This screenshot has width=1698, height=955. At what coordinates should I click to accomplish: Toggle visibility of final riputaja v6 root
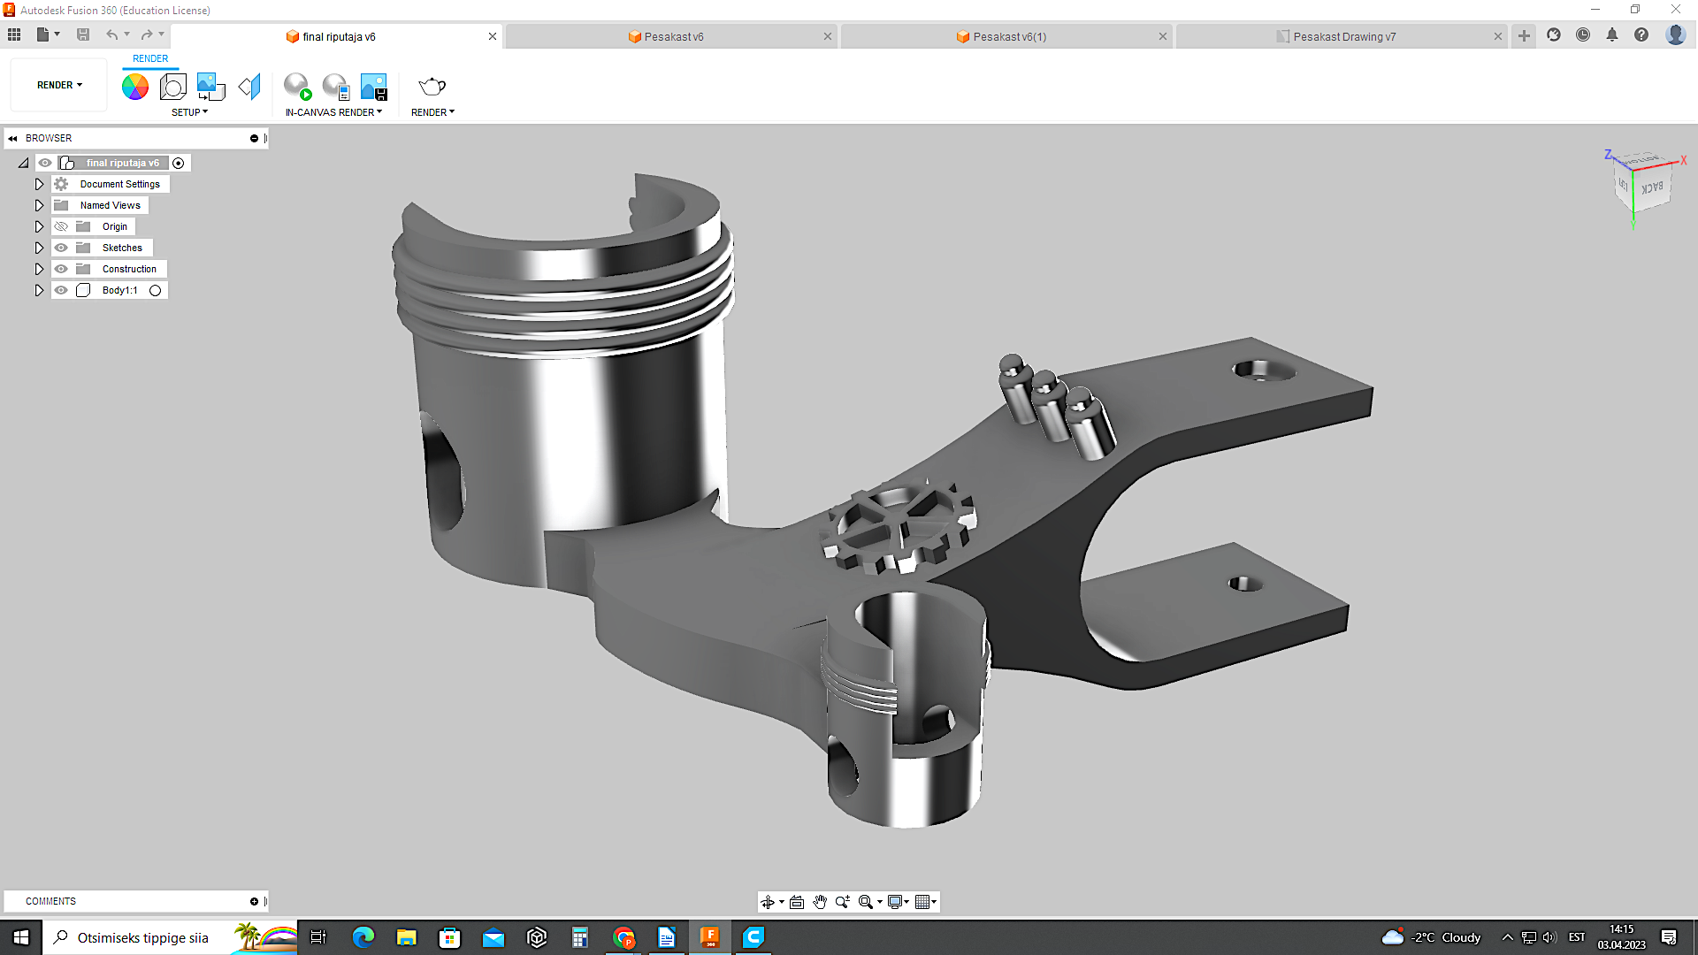(45, 163)
